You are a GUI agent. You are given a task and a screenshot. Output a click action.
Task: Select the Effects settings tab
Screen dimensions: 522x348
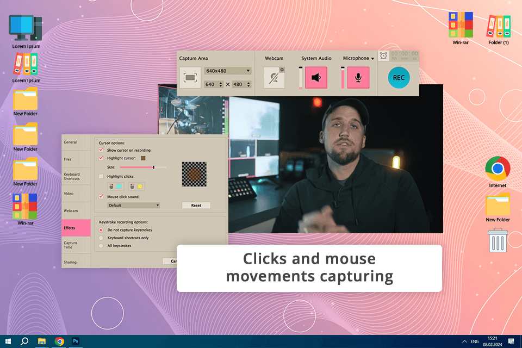[x=76, y=228]
